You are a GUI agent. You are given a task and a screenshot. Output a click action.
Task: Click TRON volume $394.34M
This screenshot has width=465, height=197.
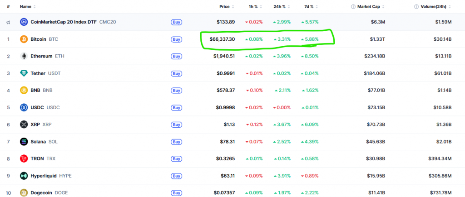click(440, 159)
